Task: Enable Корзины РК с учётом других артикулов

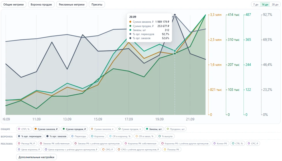Action: pyautogui.click(x=185, y=143)
